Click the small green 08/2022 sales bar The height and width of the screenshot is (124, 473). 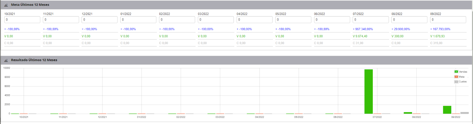[x=408, y=113]
